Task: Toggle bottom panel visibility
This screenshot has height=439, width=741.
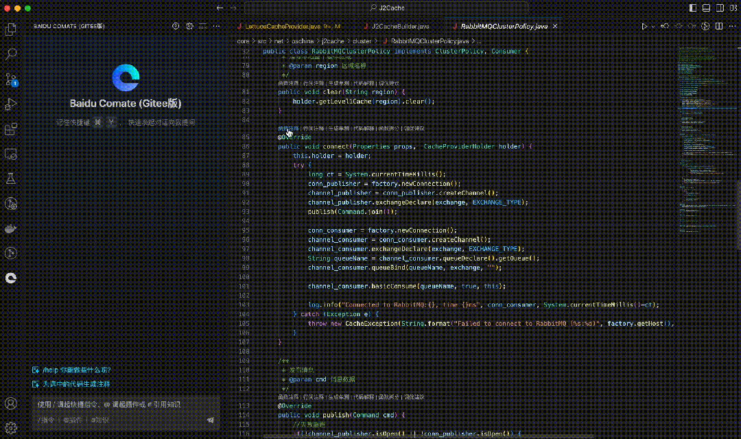Action: point(706,8)
